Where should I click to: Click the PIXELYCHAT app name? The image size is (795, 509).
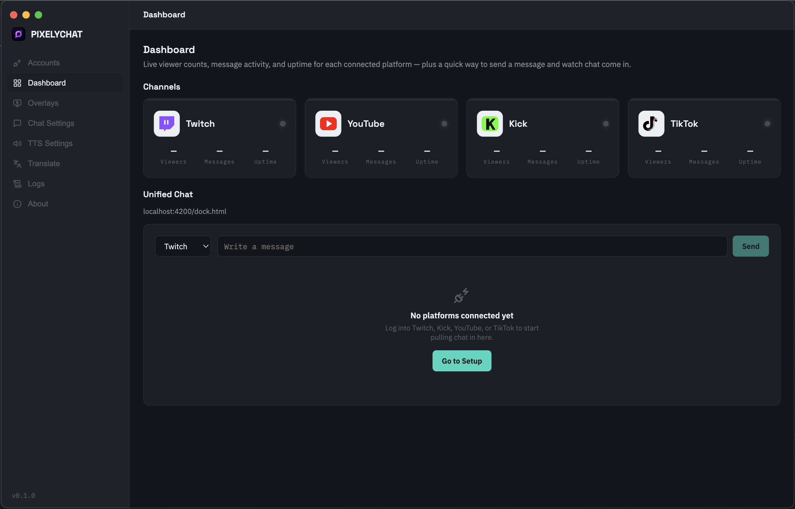pyautogui.click(x=56, y=34)
